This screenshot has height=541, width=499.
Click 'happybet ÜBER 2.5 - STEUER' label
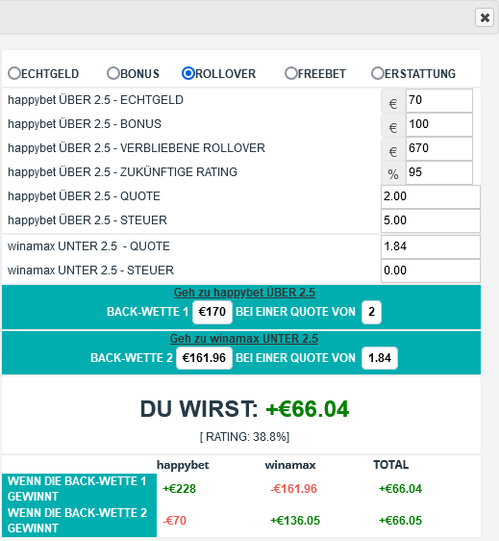click(87, 220)
